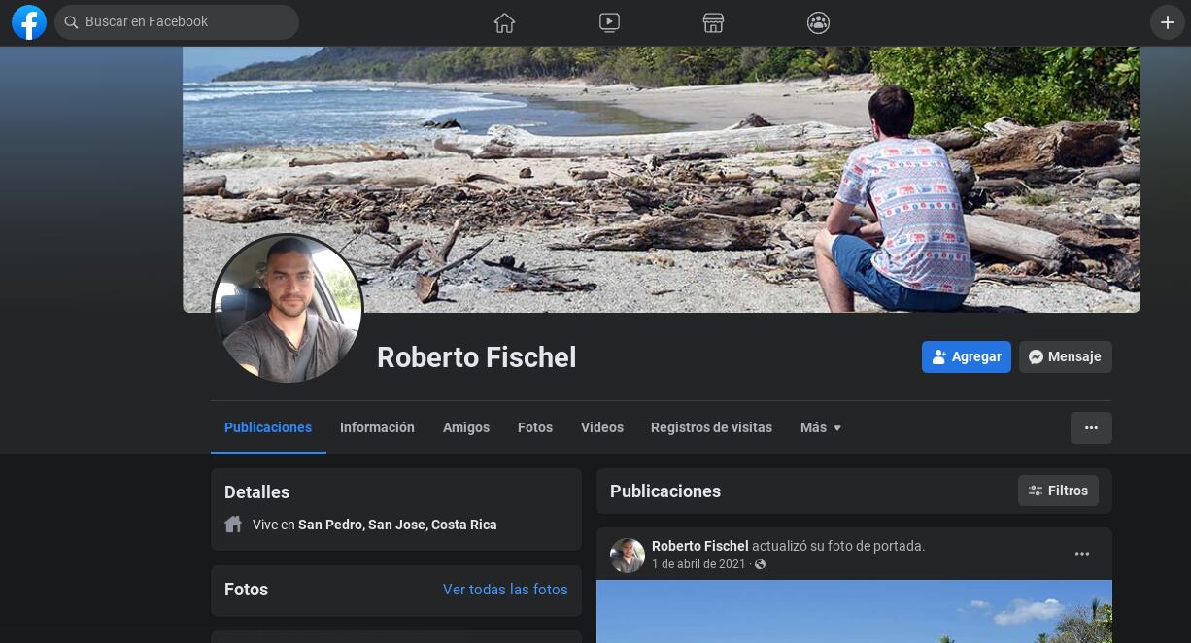Click the Mensaje button
This screenshot has height=643, width=1191.
pyautogui.click(x=1065, y=356)
